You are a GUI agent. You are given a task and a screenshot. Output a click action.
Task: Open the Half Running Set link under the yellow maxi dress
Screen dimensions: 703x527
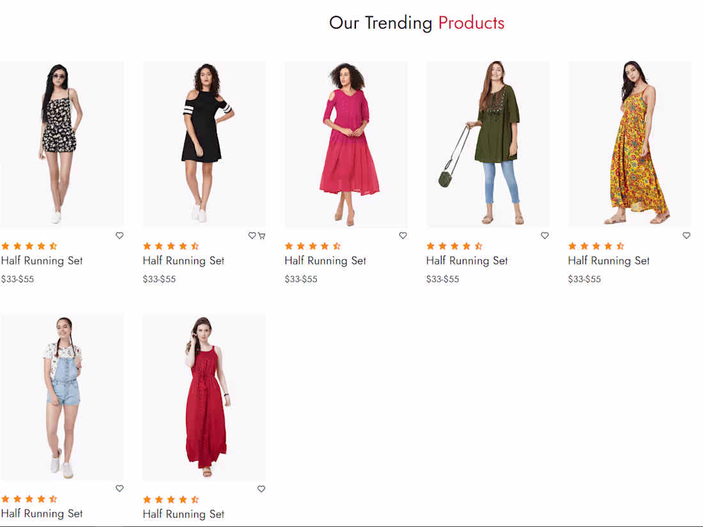tap(609, 261)
